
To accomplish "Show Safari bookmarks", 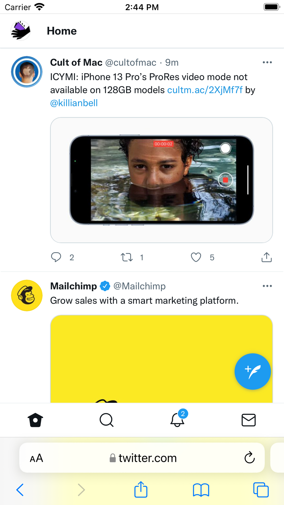I will (x=201, y=490).
